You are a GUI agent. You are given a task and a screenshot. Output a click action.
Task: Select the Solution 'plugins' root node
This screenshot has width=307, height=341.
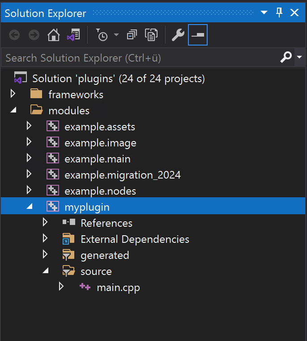[x=118, y=79]
